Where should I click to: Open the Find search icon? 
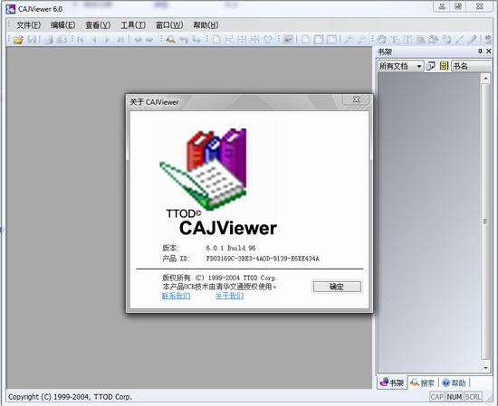[x=170, y=39]
